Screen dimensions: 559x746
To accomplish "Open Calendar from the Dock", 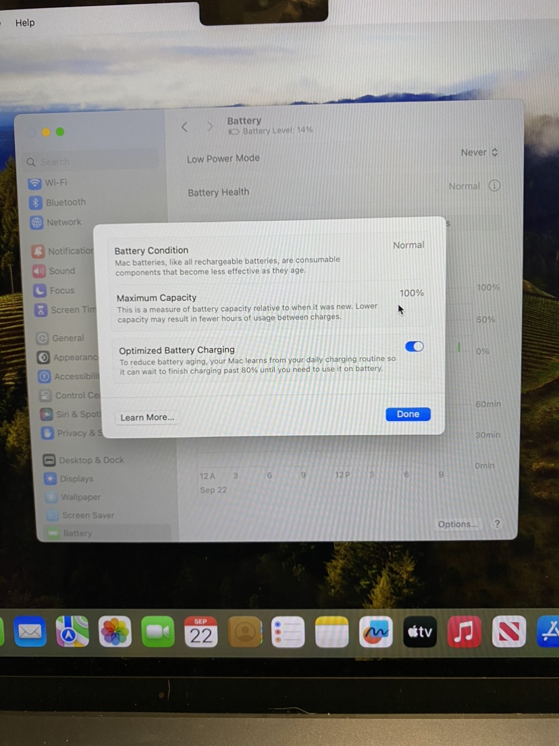I will [201, 631].
